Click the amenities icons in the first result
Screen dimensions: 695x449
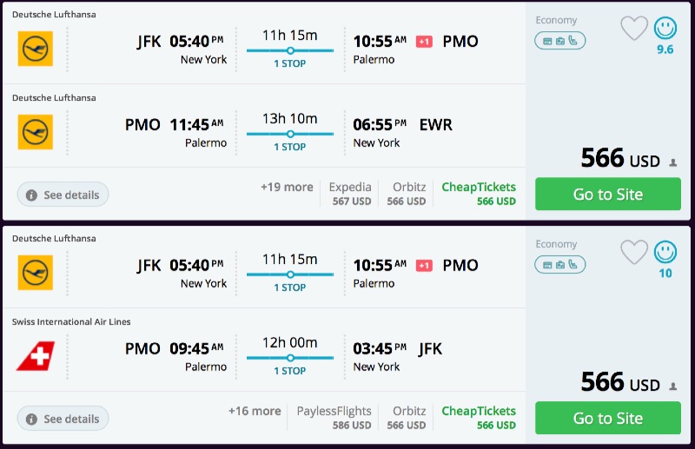click(559, 40)
